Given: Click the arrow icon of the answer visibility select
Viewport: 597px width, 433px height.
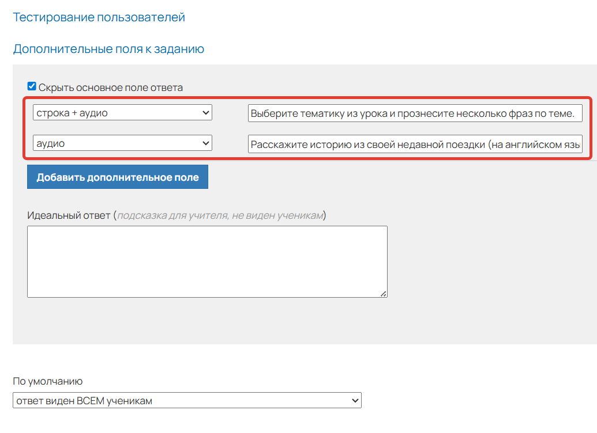Looking at the screenshot, I should pos(354,401).
